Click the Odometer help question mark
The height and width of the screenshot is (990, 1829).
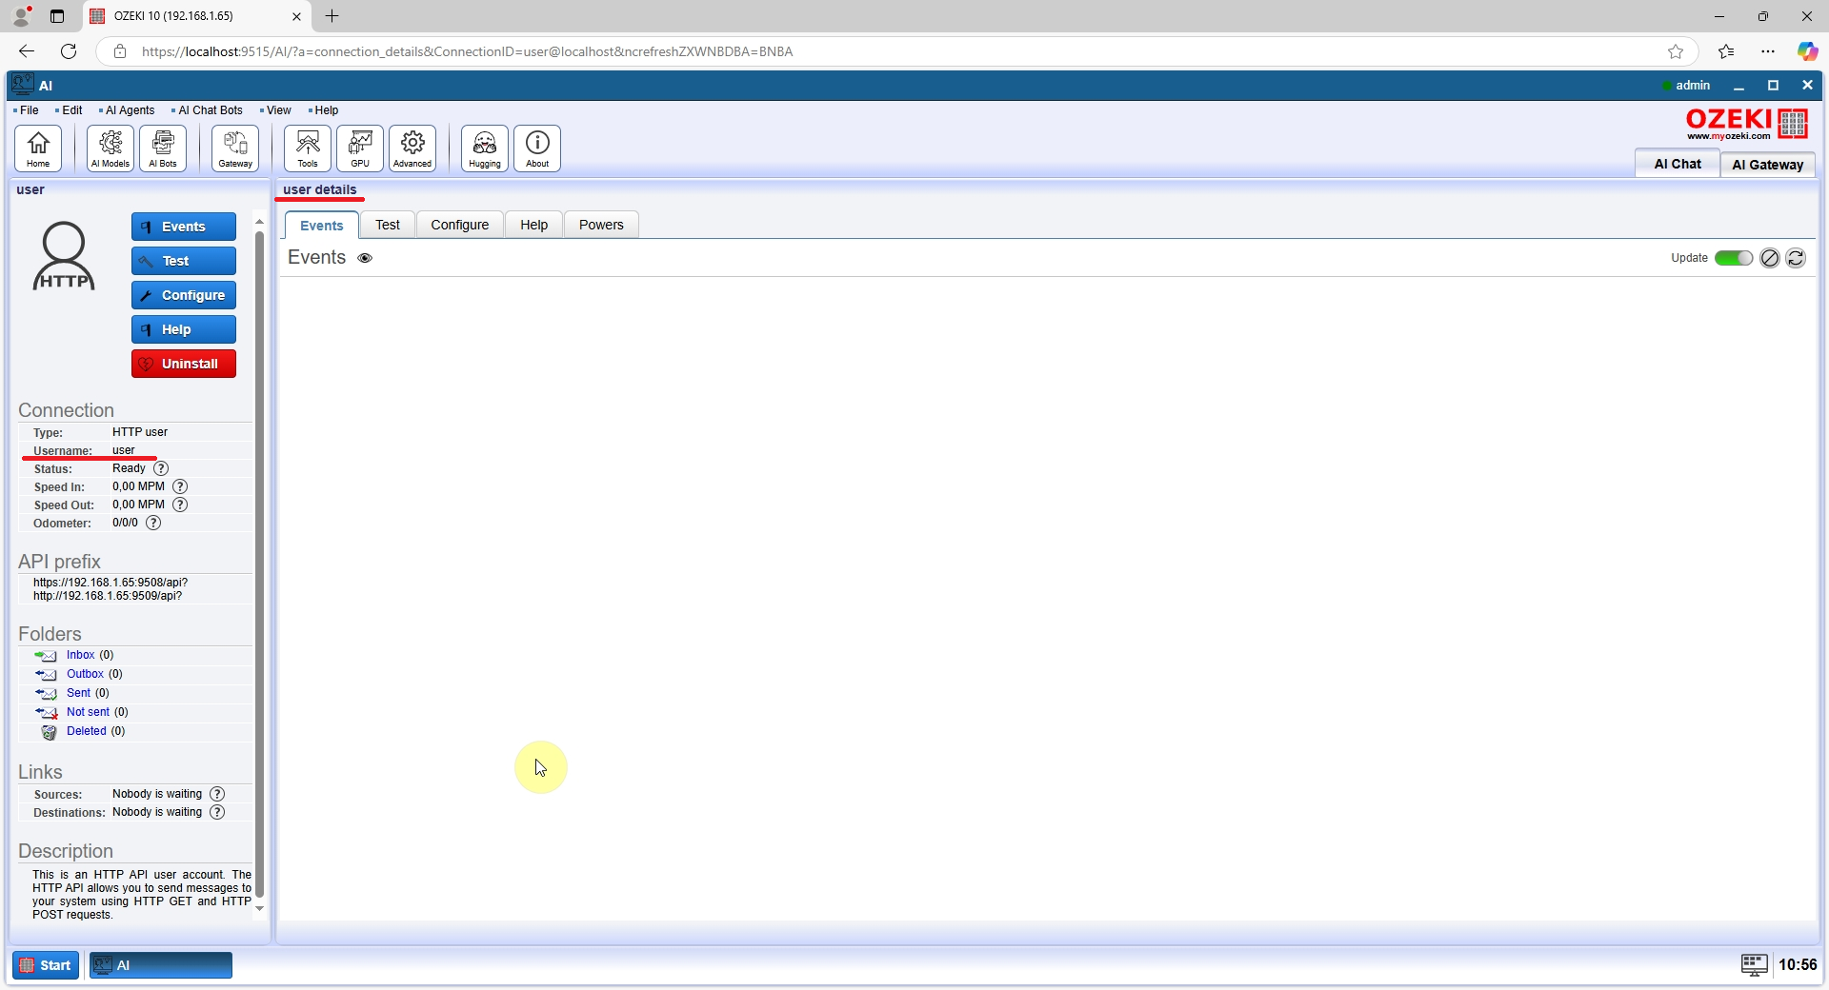click(x=153, y=523)
